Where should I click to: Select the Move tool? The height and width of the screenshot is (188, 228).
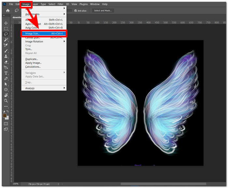coord(6,23)
